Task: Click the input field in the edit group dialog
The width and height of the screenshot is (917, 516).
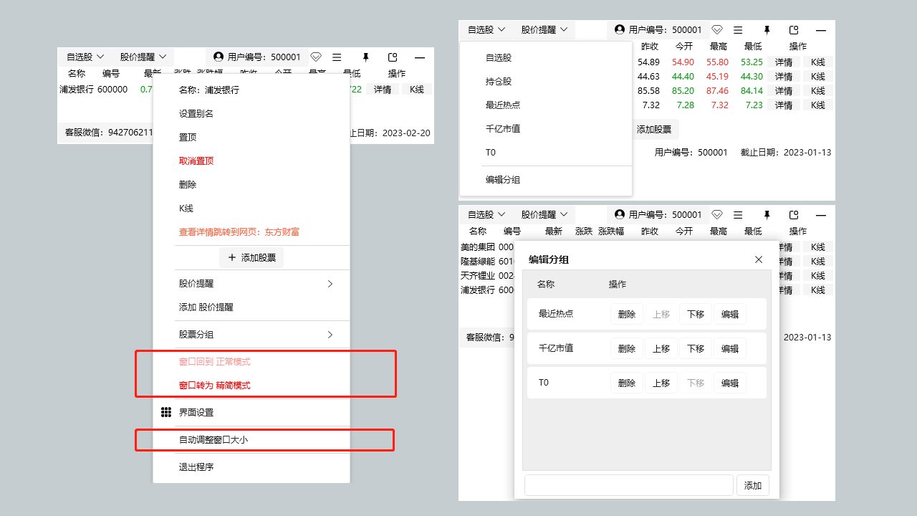Action: 628,485
